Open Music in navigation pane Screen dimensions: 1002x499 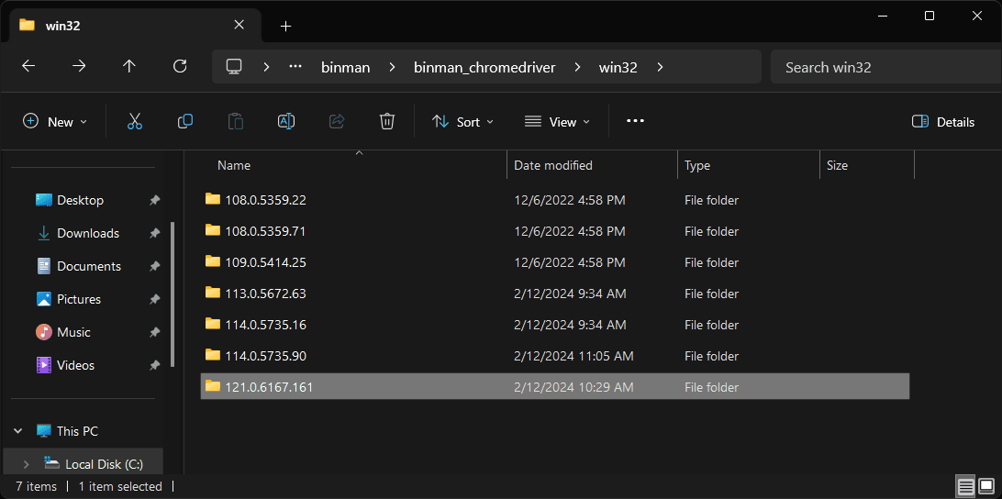tap(73, 332)
